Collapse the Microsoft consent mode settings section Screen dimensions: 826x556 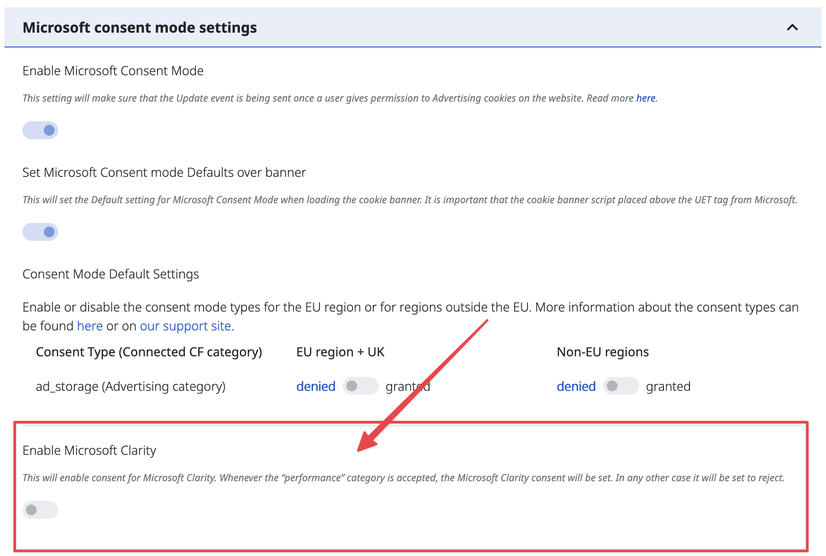[x=792, y=27]
